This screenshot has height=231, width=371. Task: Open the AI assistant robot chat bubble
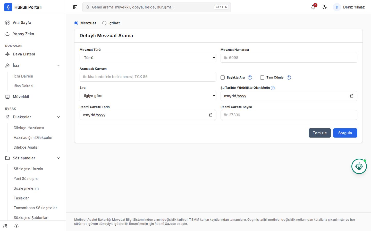tap(359, 166)
